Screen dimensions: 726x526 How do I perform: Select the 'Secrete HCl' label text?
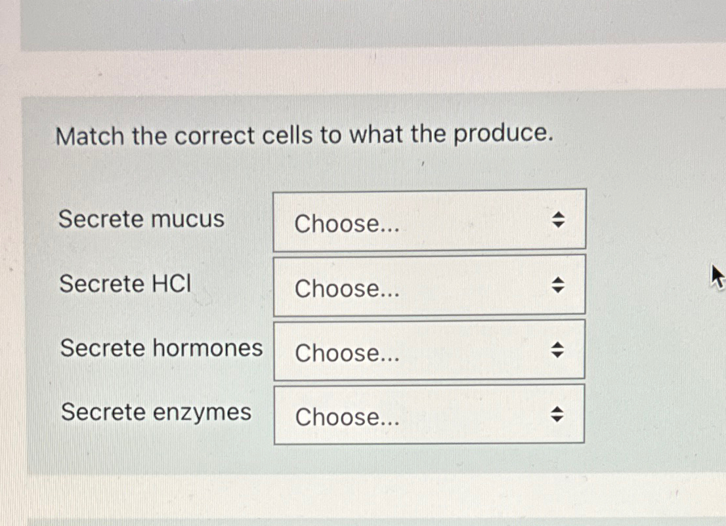tap(124, 284)
